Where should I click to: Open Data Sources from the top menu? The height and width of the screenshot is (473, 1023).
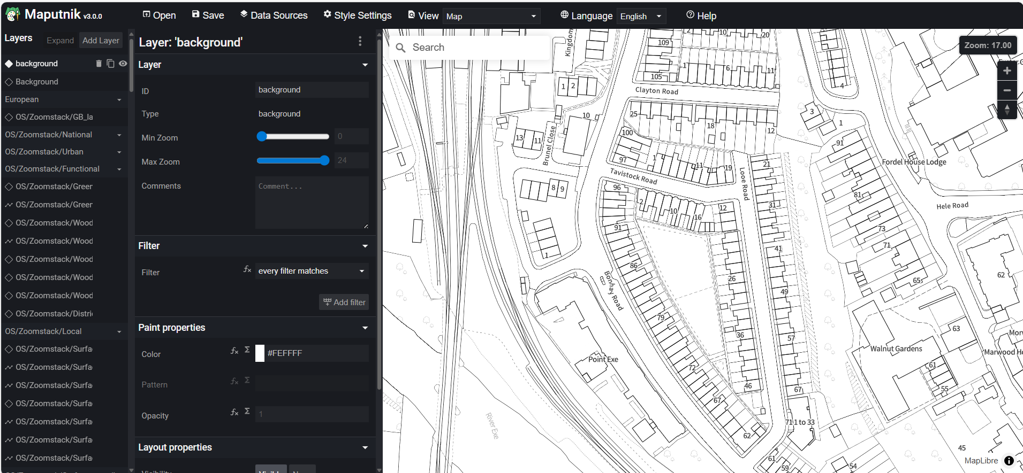coord(274,15)
